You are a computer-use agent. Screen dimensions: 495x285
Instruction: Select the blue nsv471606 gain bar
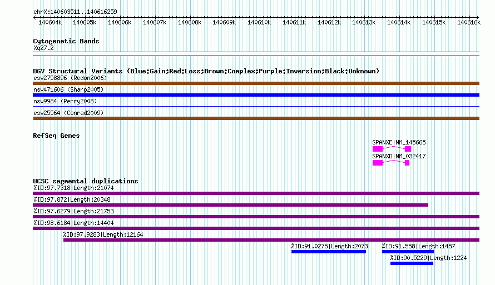click(x=256, y=95)
